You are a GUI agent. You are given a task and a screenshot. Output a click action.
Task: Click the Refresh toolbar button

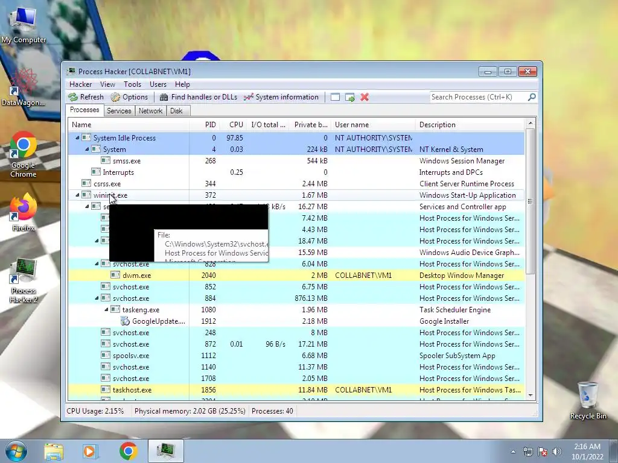coord(86,97)
